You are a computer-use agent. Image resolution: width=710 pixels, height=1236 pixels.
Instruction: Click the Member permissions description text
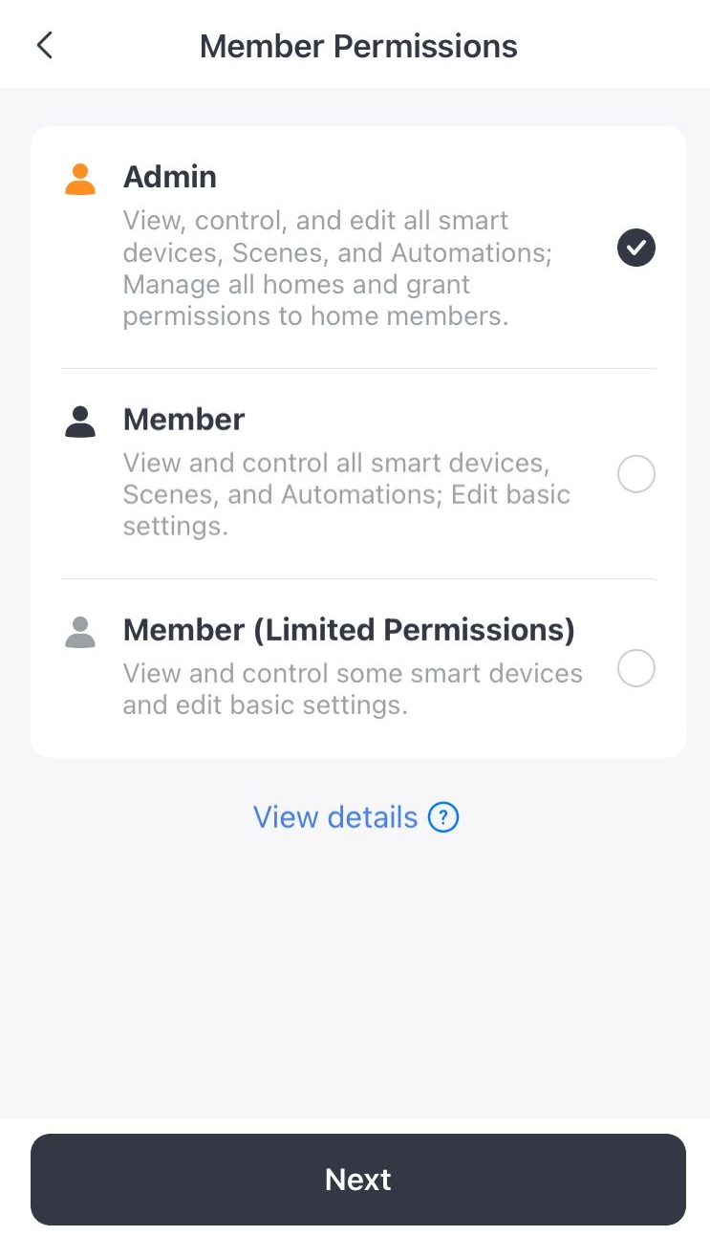pos(347,494)
